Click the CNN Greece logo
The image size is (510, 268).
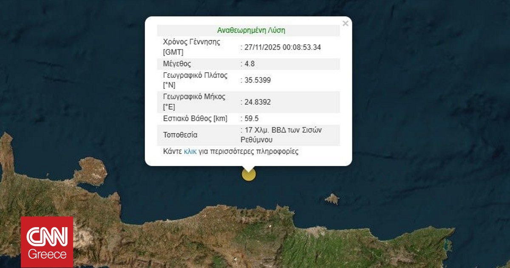pyautogui.click(x=47, y=240)
